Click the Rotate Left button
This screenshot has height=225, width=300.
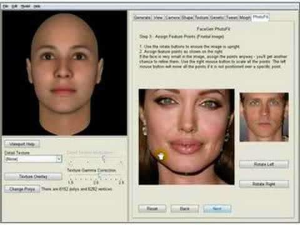[264, 164]
